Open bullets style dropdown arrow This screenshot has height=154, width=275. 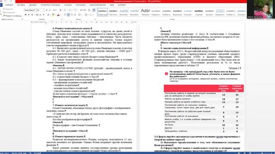[67, 10]
